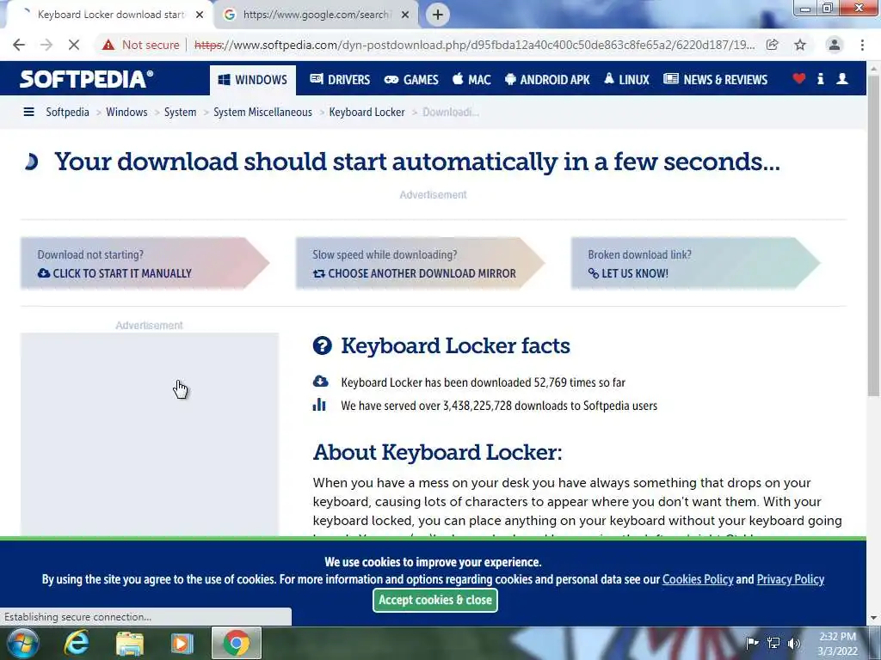Image resolution: width=881 pixels, height=660 pixels.
Task: Accept cookies and close banner
Action: pyautogui.click(x=435, y=600)
